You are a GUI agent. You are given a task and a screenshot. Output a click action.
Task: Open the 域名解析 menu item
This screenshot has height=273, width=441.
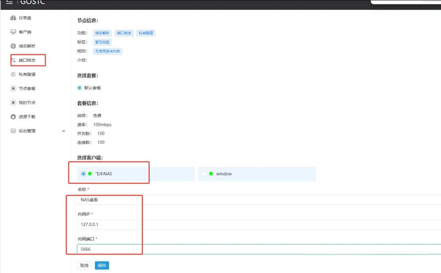coord(27,46)
